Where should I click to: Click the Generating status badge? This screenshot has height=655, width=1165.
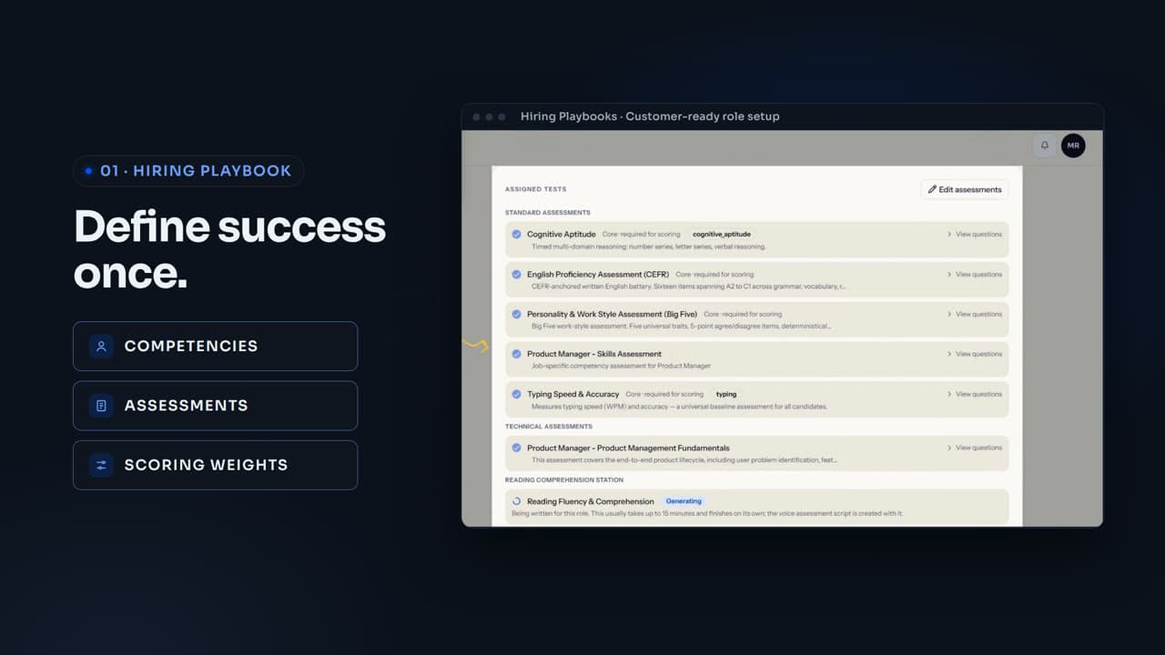(684, 501)
